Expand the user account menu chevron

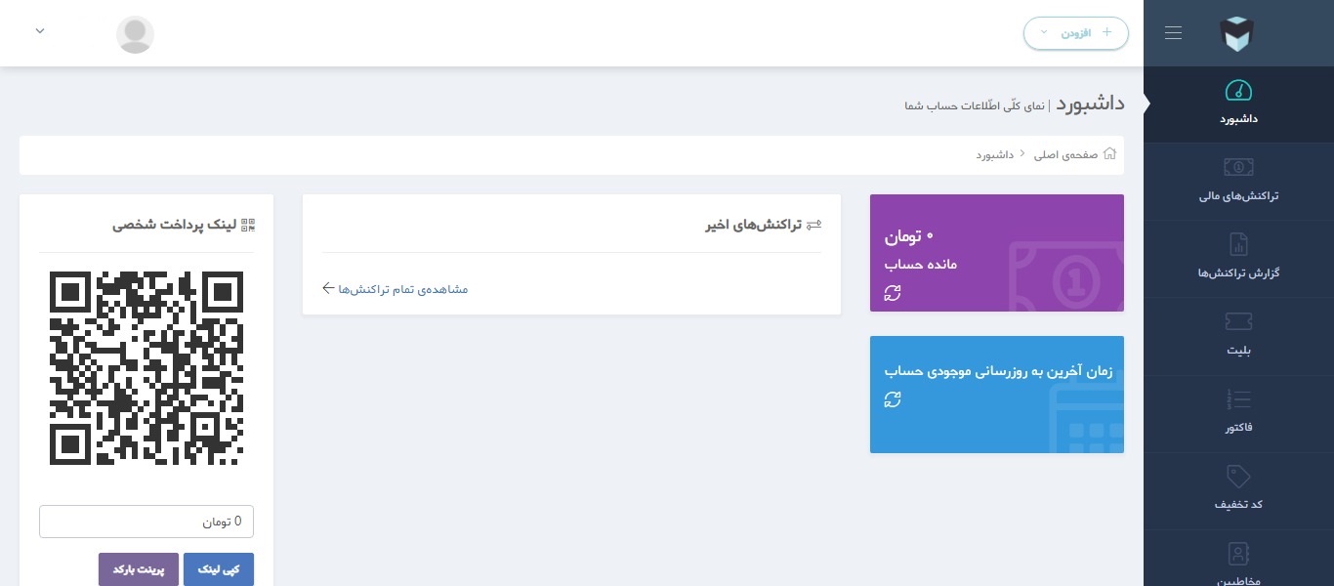(40, 31)
